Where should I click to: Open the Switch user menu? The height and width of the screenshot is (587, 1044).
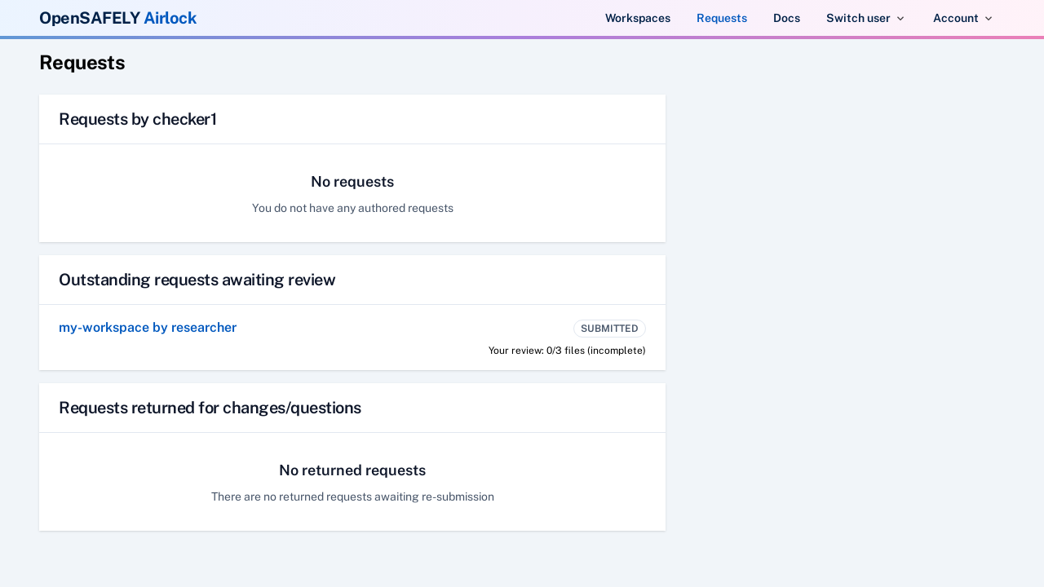pyautogui.click(x=858, y=18)
